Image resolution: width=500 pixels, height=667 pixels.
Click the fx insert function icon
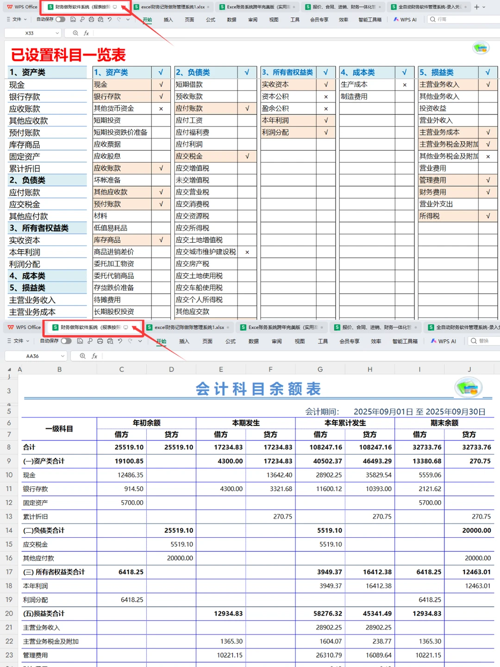87,33
